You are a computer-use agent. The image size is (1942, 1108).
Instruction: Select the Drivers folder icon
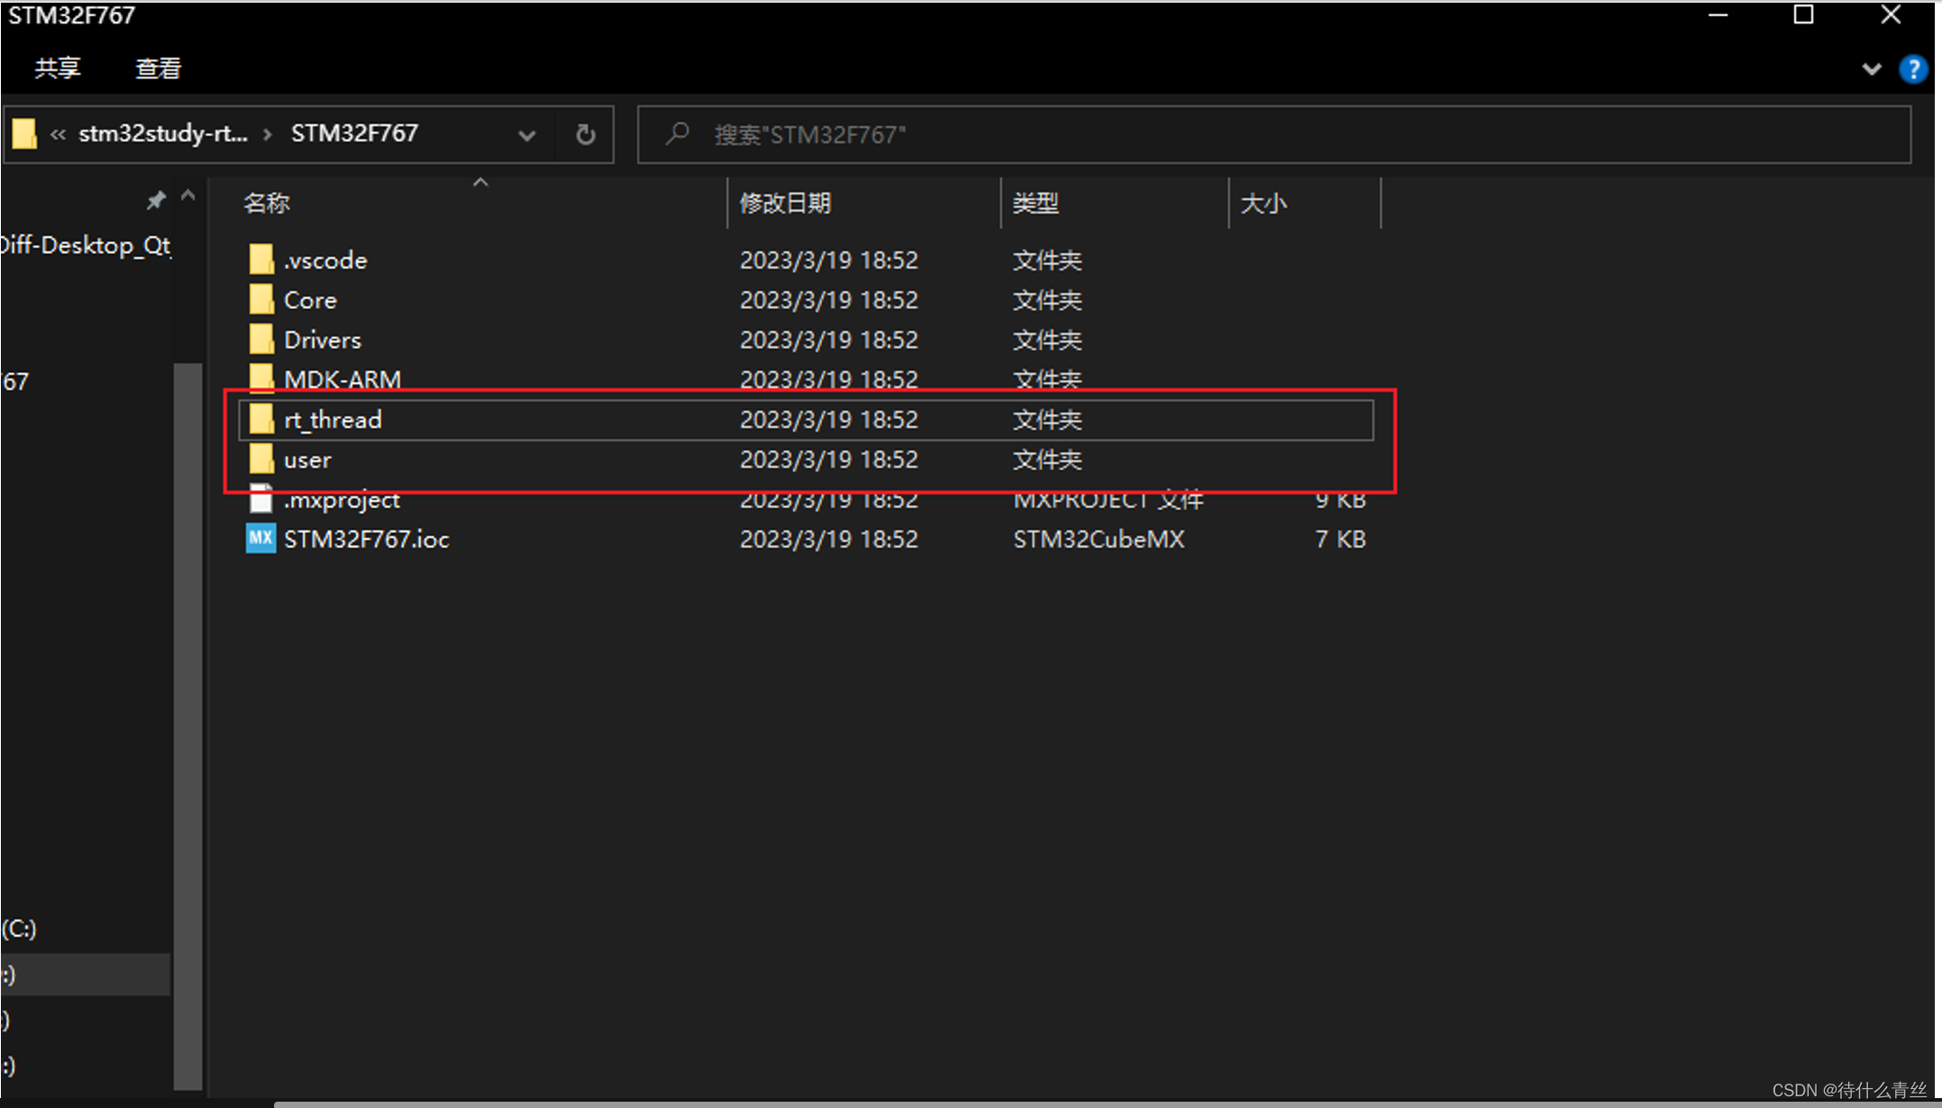260,339
